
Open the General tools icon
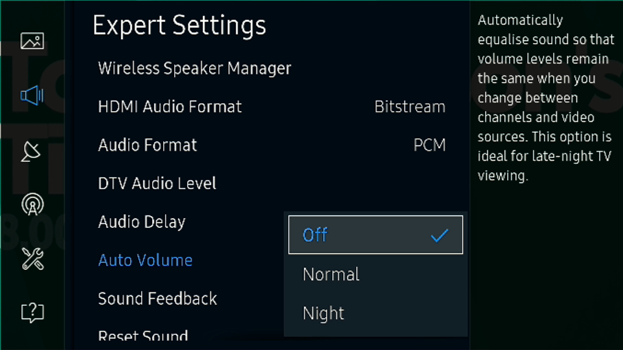pos(32,259)
